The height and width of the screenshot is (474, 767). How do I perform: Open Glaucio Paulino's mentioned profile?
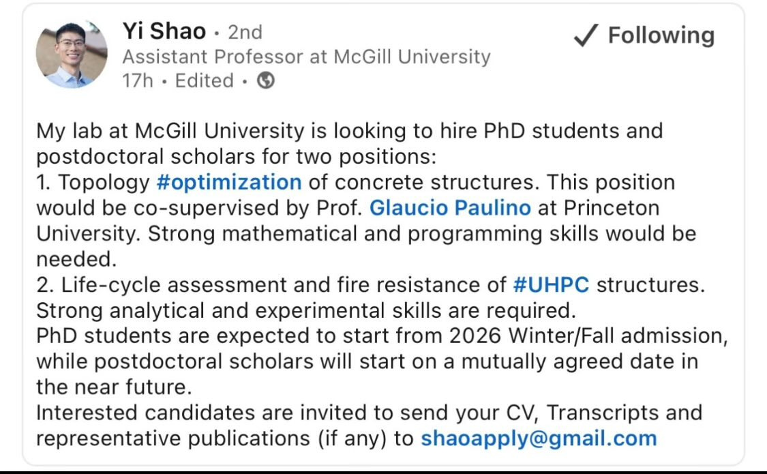[450, 208]
